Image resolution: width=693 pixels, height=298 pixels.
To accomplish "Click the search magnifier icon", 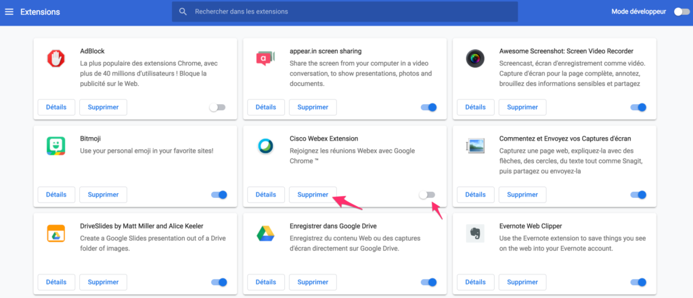I will point(183,11).
